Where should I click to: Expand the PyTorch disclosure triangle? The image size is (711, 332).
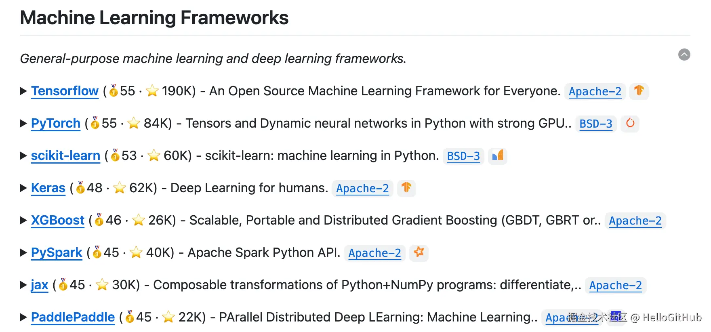23,124
